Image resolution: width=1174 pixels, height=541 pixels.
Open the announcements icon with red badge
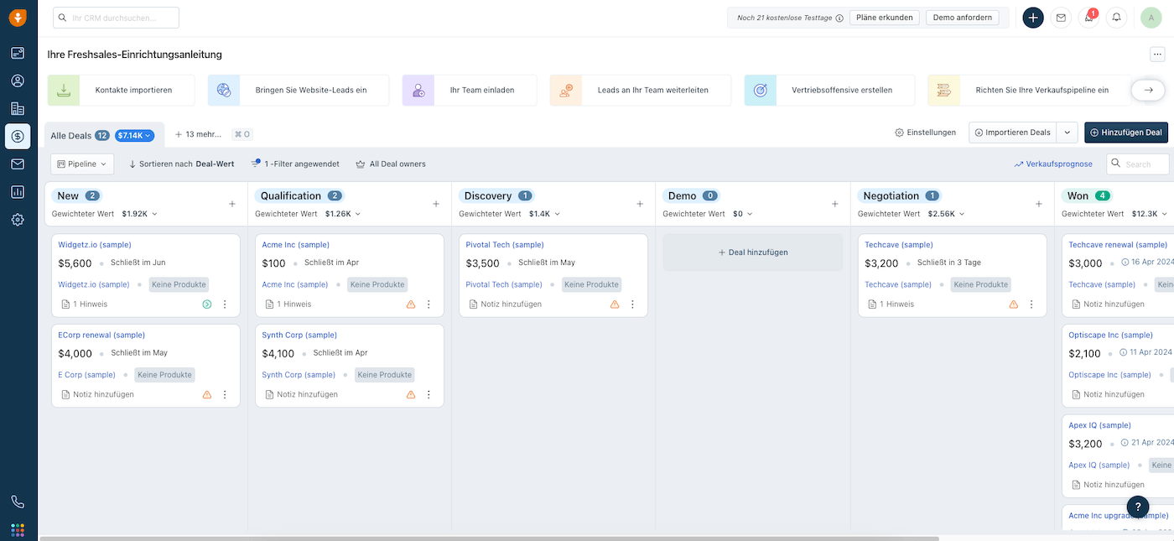pos(1088,17)
